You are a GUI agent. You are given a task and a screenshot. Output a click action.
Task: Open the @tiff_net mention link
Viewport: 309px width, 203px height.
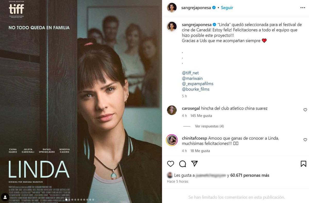coord(190,73)
